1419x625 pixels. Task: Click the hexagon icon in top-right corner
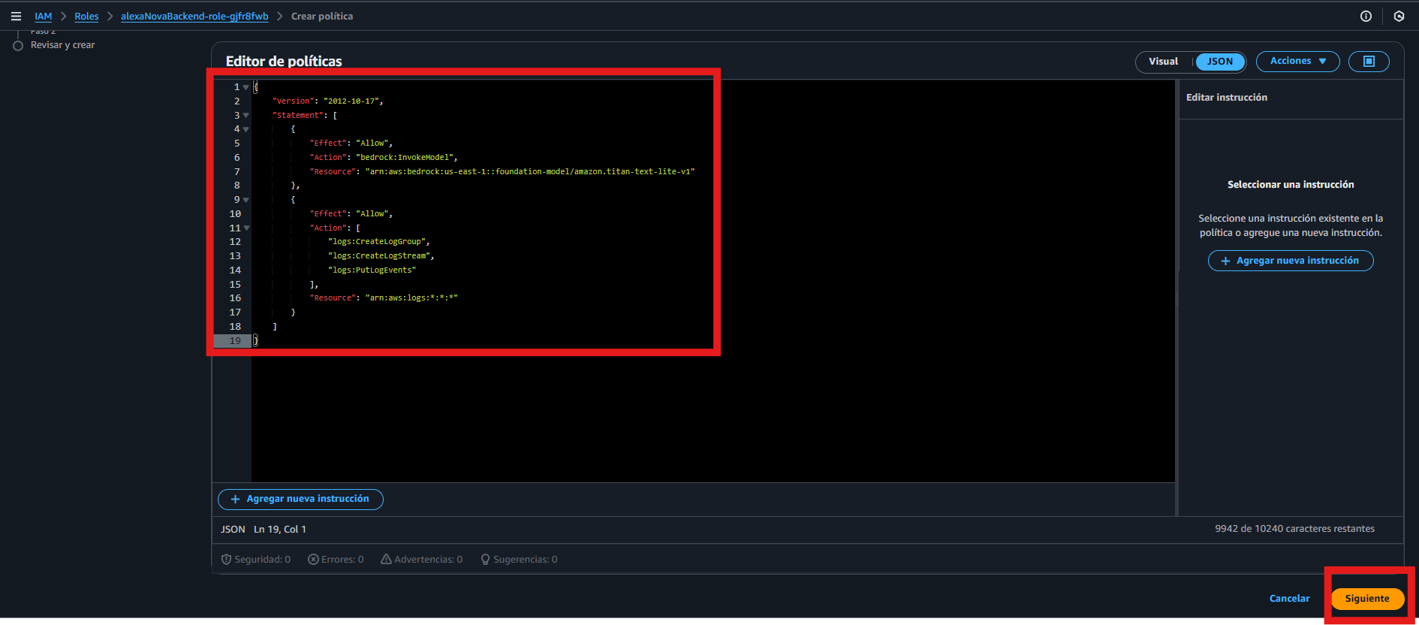pyautogui.click(x=1399, y=16)
